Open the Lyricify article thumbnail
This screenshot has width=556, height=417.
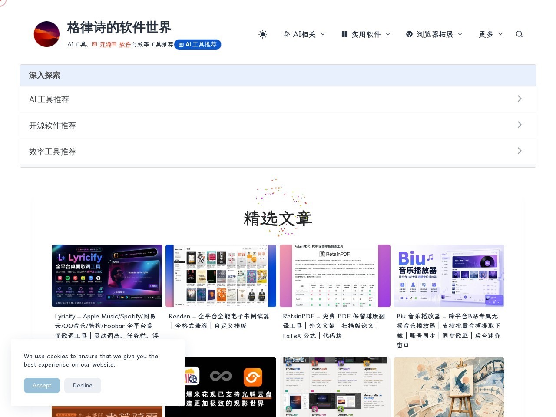pyautogui.click(x=107, y=276)
